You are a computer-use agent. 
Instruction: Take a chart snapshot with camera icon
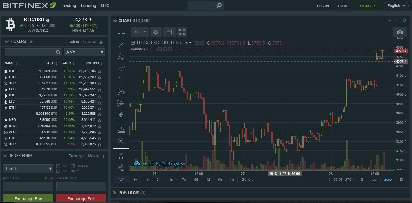[x=399, y=32]
